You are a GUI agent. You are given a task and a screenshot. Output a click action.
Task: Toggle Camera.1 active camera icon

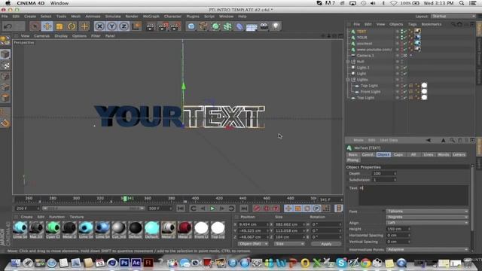point(405,56)
